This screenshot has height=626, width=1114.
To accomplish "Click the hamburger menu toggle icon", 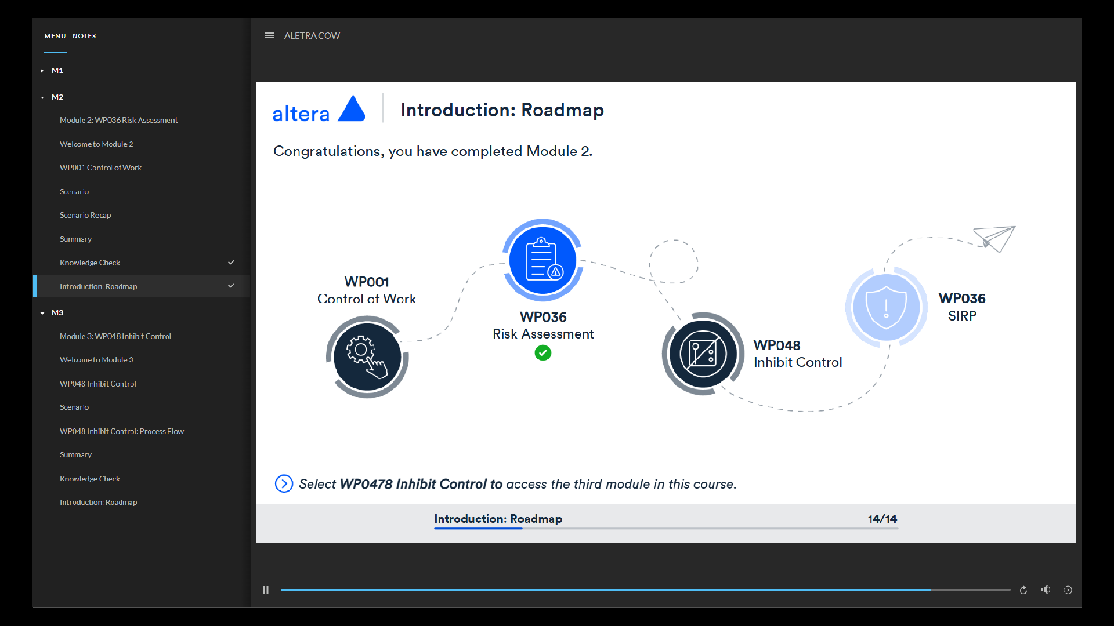I will (x=269, y=35).
